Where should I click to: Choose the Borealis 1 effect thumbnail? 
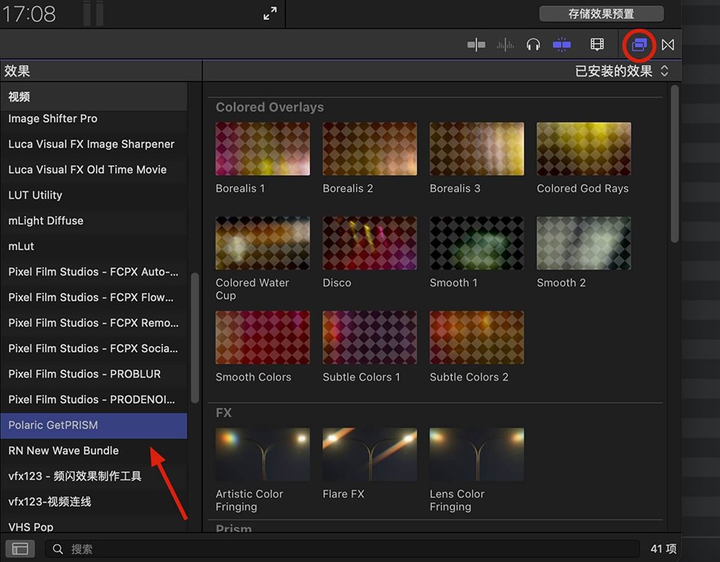[263, 149]
